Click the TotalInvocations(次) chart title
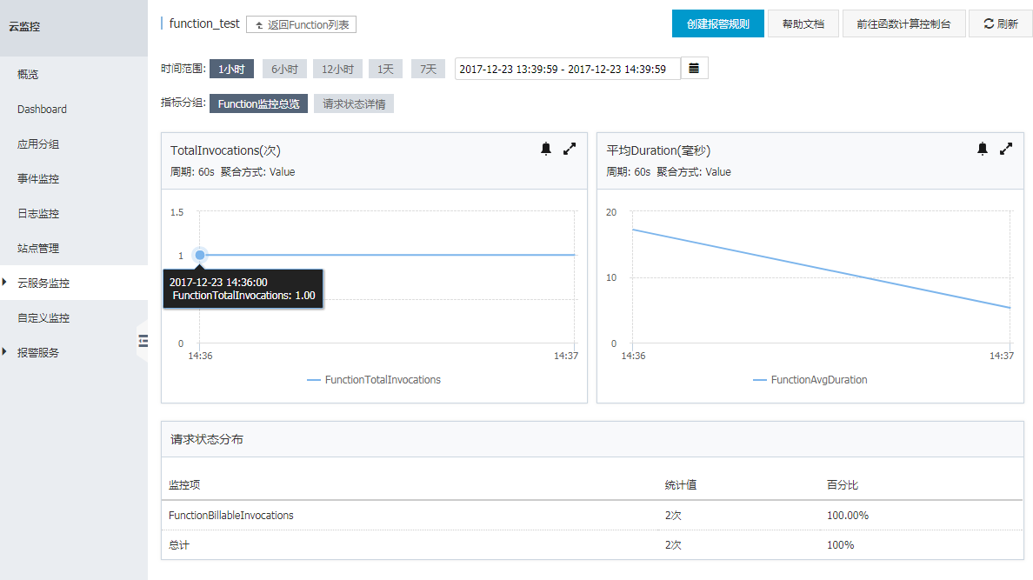The width and height of the screenshot is (1033, 580). pos(225,150)
